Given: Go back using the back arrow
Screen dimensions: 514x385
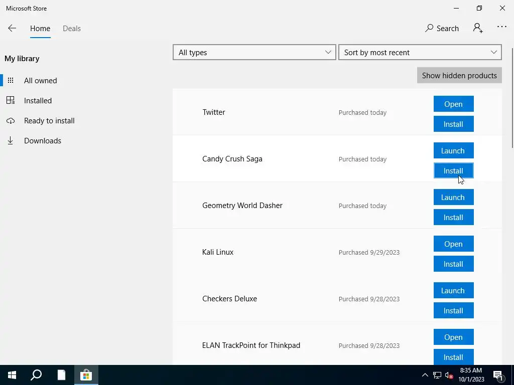Looking at the screenshot, I should click(12, 28).
